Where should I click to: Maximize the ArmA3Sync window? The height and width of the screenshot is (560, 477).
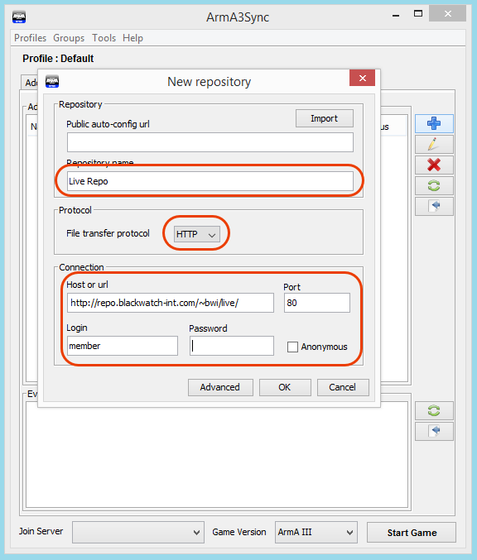(418, 14)
